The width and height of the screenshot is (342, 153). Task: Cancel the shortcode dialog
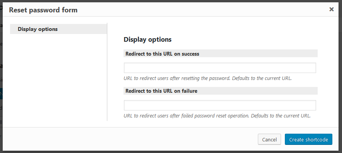click(269, 139)
